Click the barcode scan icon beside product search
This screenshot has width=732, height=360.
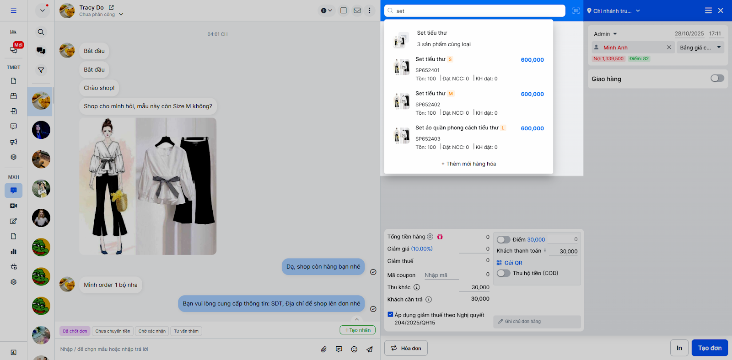[x=576, y=11]
